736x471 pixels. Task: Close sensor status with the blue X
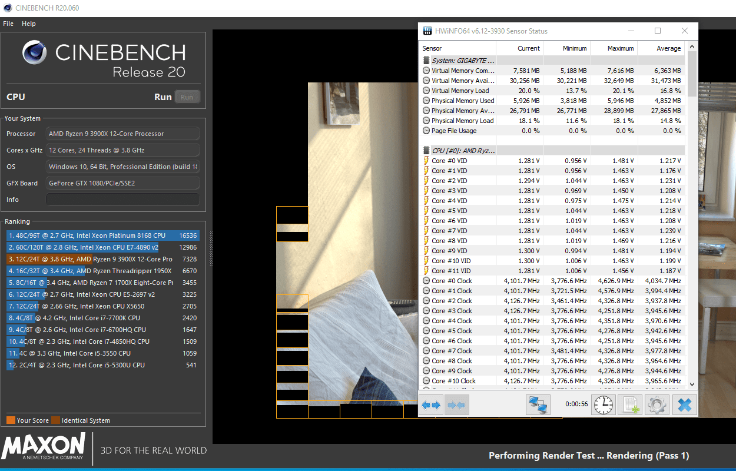pyautogui.click(x=684, y=405)
